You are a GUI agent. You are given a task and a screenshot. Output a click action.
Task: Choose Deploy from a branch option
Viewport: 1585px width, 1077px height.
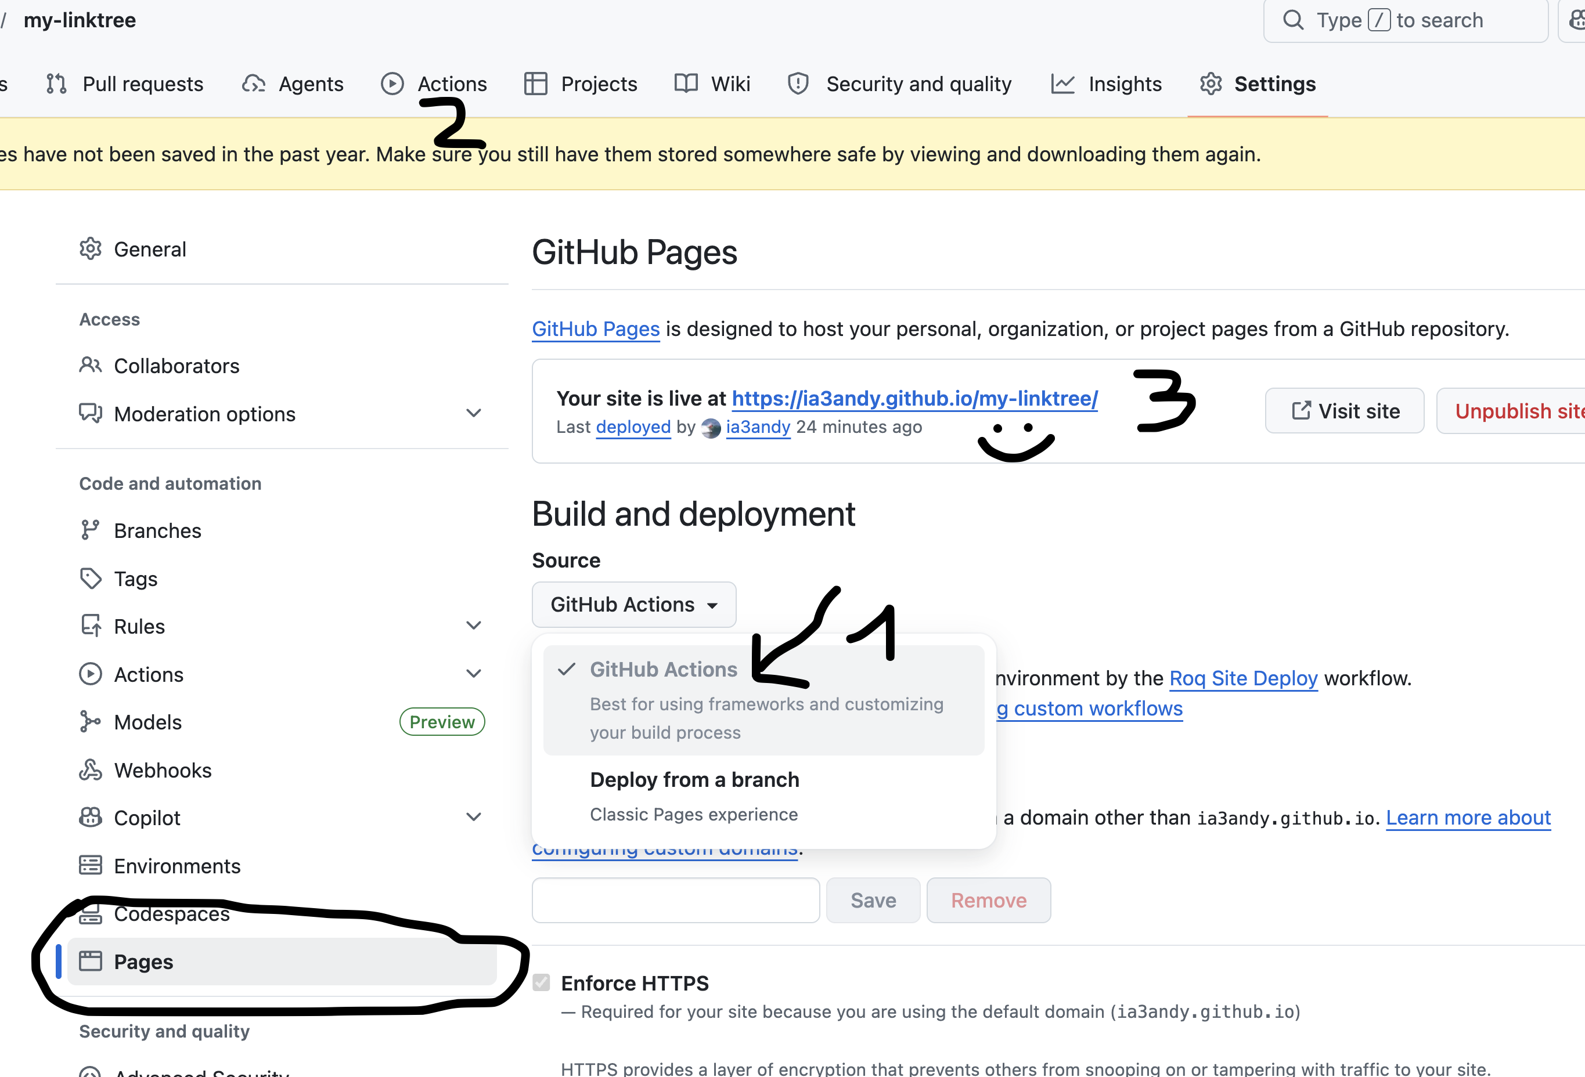coord(764,796)
